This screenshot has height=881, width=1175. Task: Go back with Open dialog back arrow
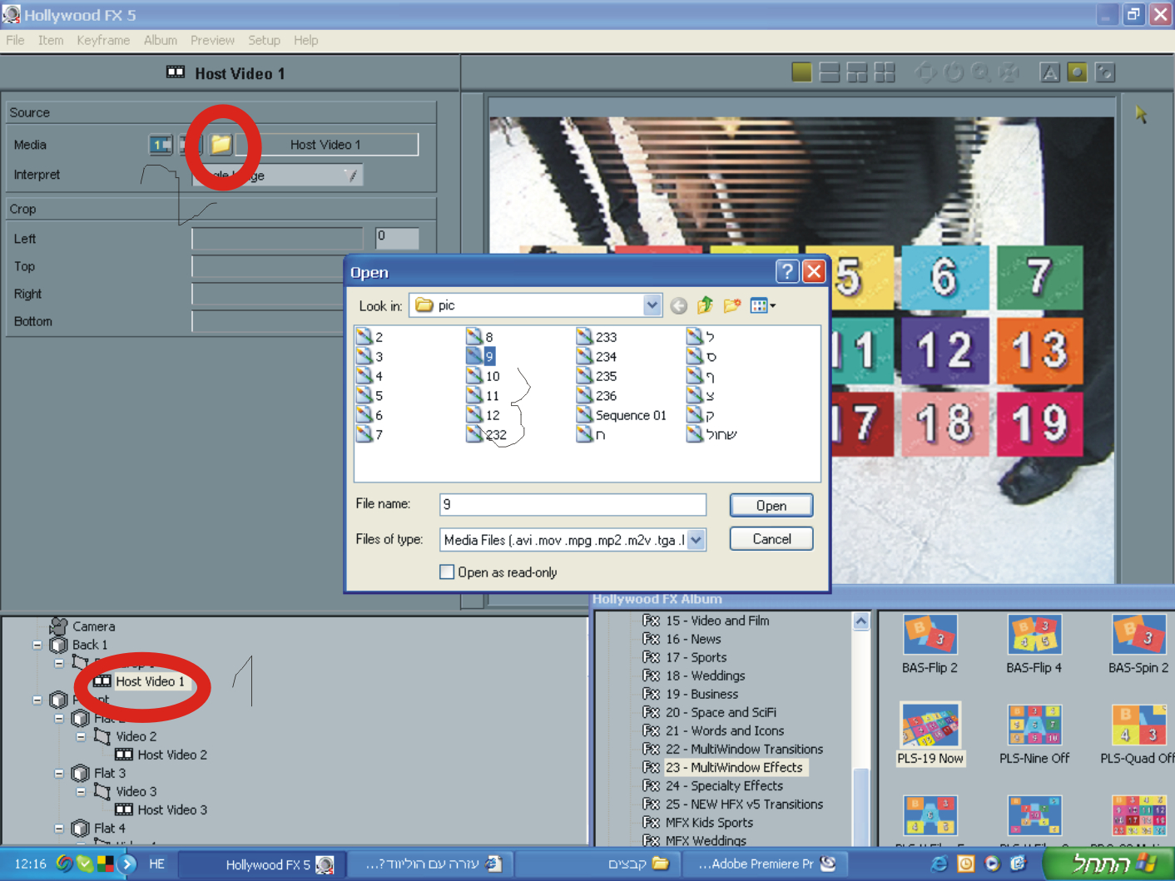[x=679, y=306]
